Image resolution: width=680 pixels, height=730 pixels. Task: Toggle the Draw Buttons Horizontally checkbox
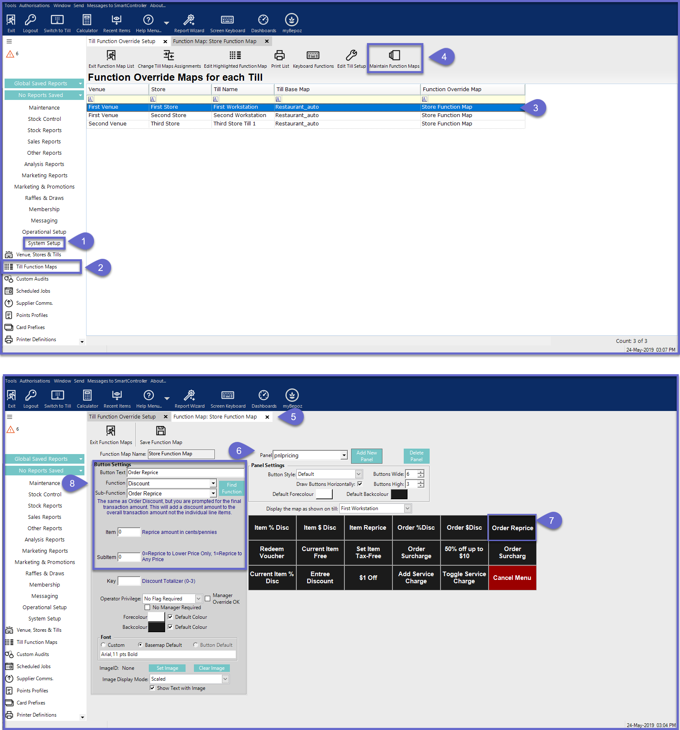tap(360, 484)
